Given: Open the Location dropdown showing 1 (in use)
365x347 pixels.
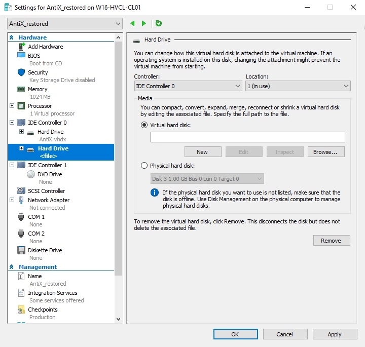Looking at the screenshot, I should coord(298,86).
